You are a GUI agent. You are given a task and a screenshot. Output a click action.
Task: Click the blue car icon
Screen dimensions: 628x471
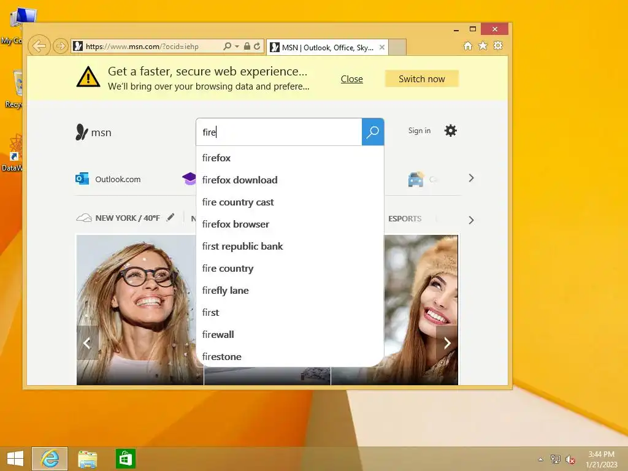[x=416, y=179]
